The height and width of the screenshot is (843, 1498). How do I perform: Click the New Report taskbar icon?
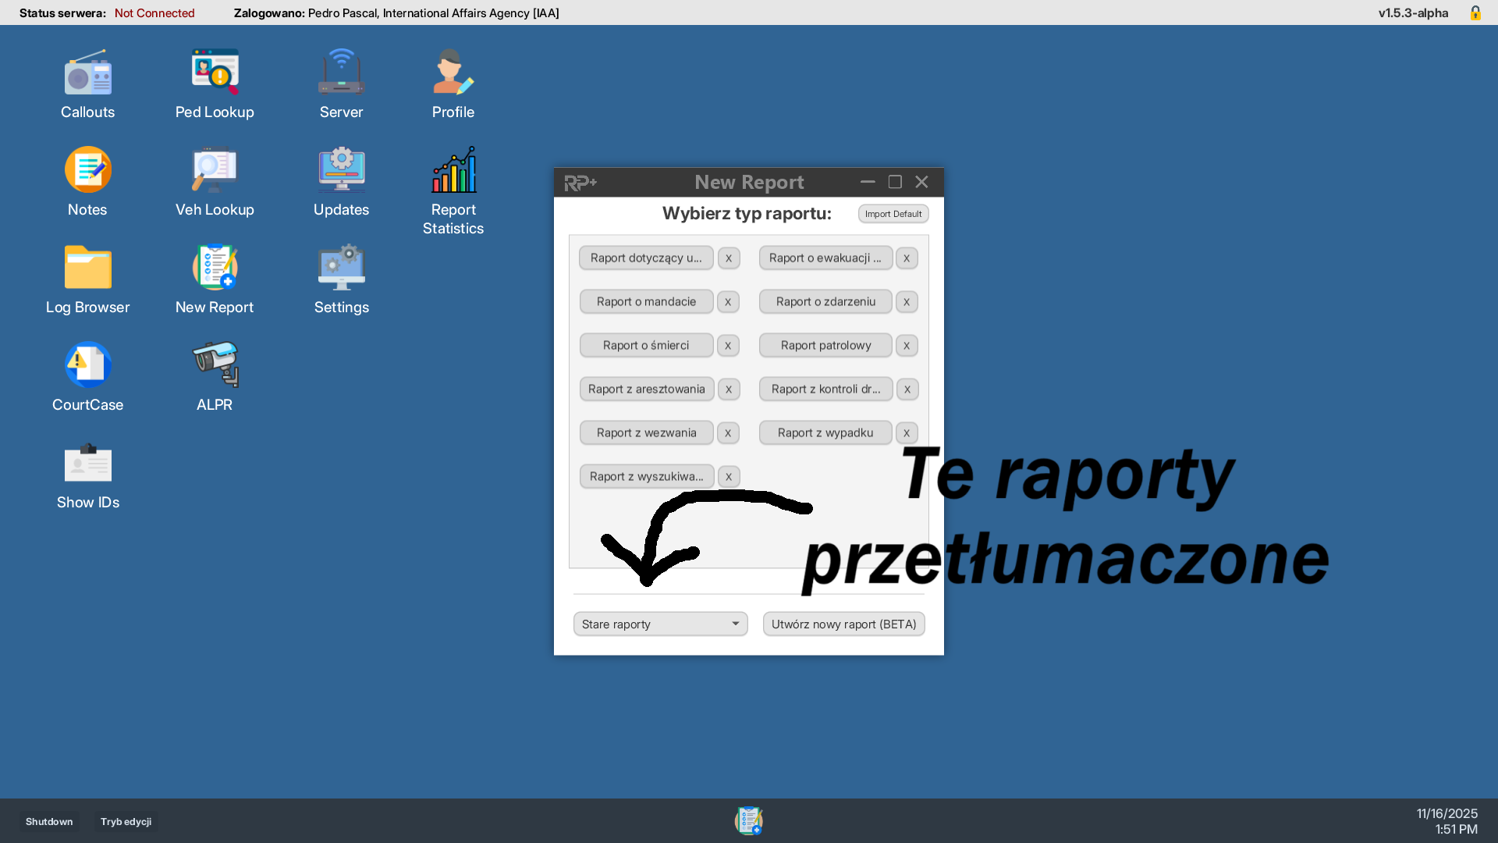point(748,820)
